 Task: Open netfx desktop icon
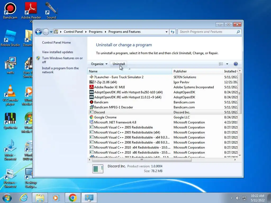click(x=10, y=66)
